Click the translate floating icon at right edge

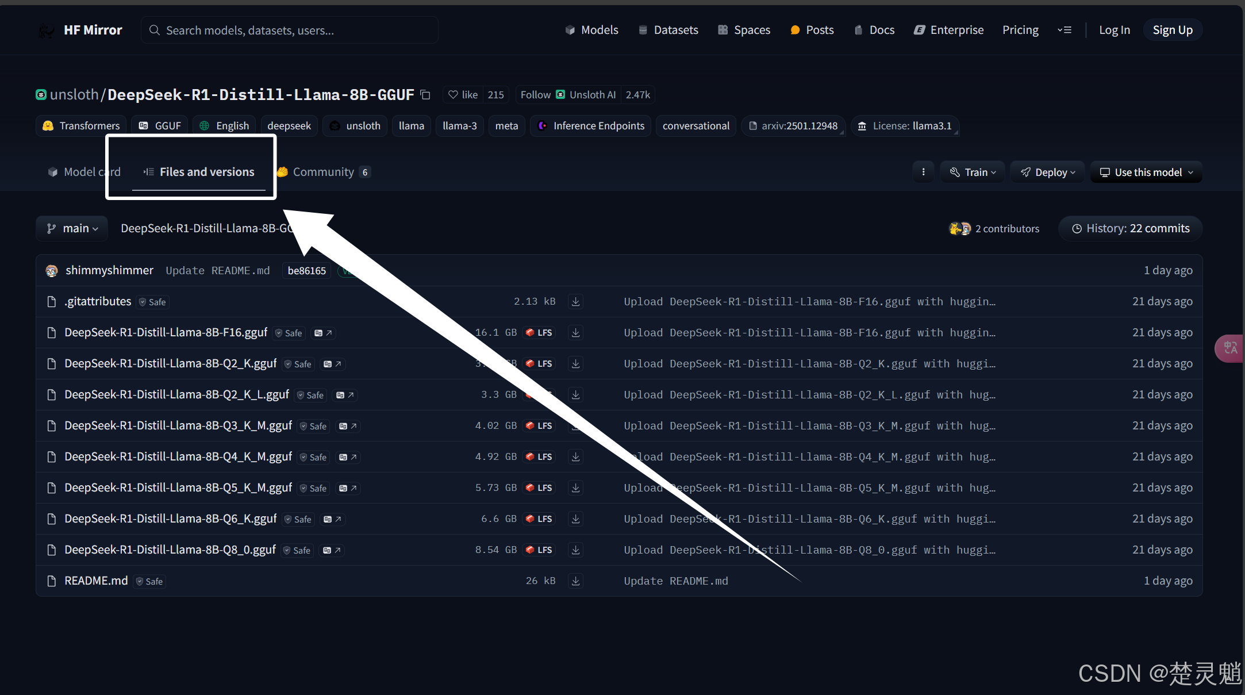1230,348
